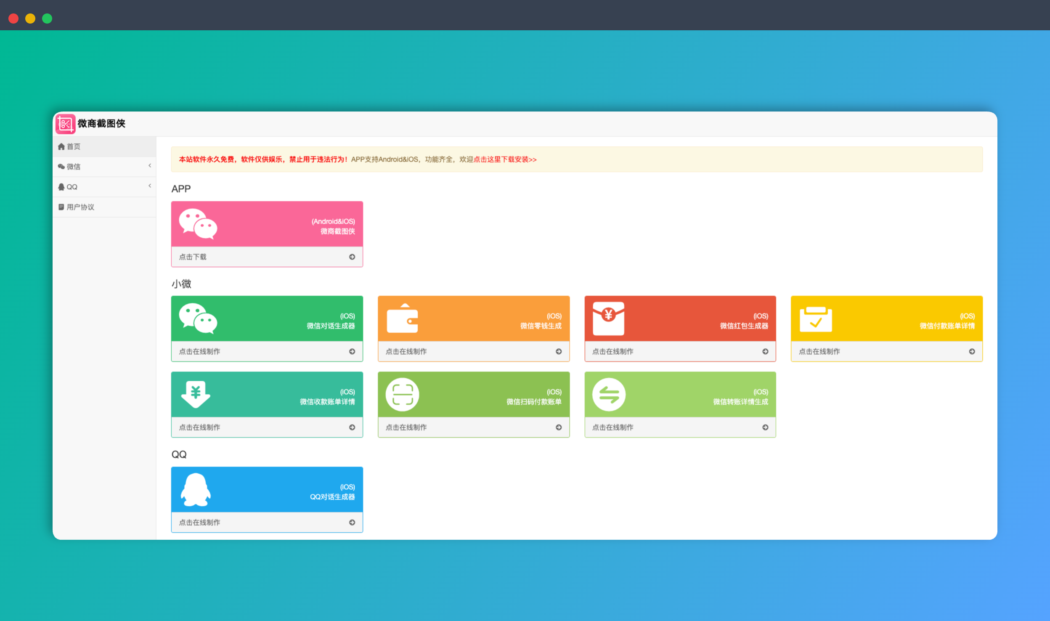
Task: Click the QQ penguin icon on blue card
Action: [x=196, y=489]
